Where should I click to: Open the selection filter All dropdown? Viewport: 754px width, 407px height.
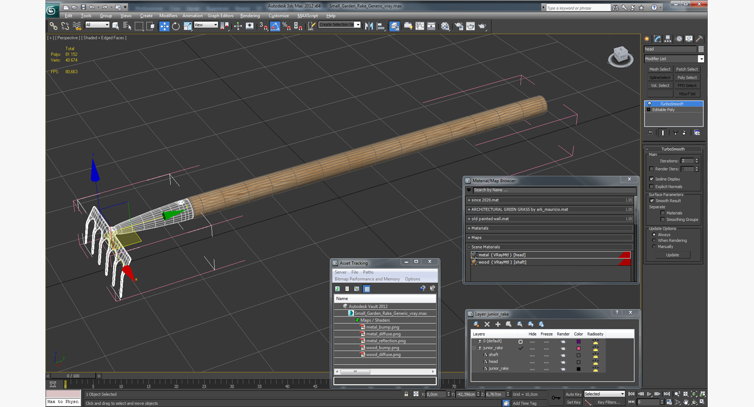pyautogui.click(x=97, y=25)
